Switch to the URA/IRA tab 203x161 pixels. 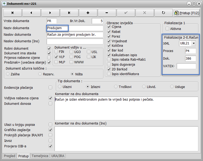coord(58,156)
